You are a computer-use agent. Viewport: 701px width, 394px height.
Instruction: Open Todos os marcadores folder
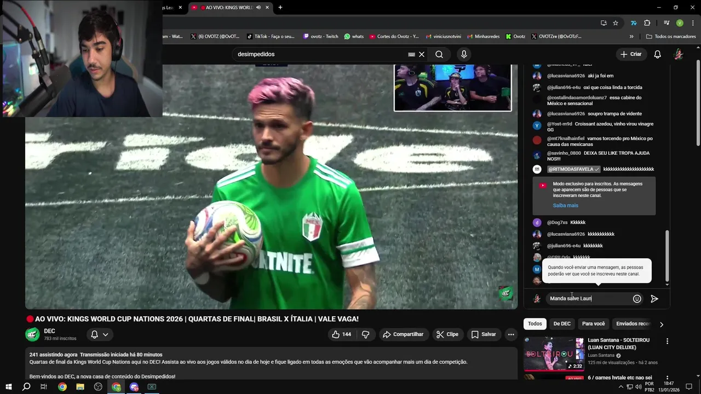point(671,37)
